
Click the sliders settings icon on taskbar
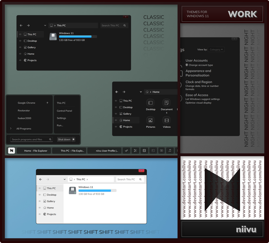point(135,151)
